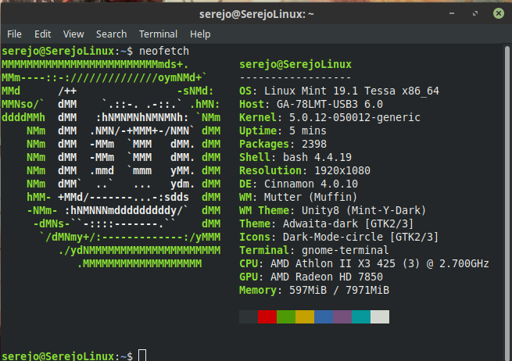Click the GPU value AMD Radeon HD 7850

click(327, 277)
